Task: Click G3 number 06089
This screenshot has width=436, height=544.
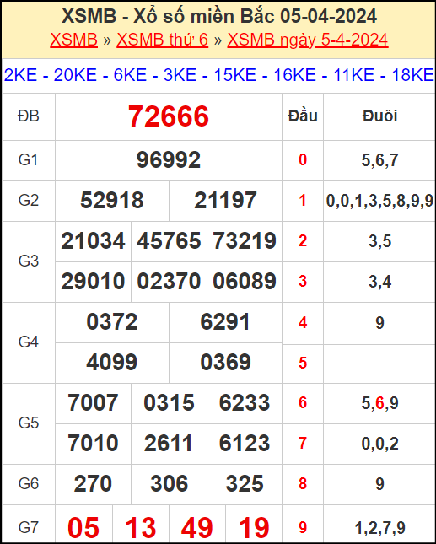Action: pos(245,281)
